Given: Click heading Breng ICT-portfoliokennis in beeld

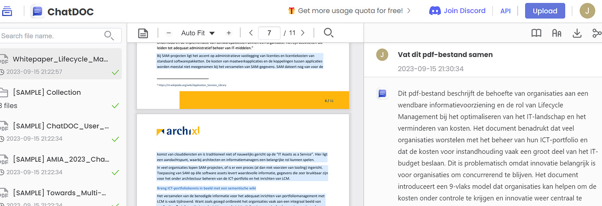Looking at the screenshot, I should tap(207, 188).
